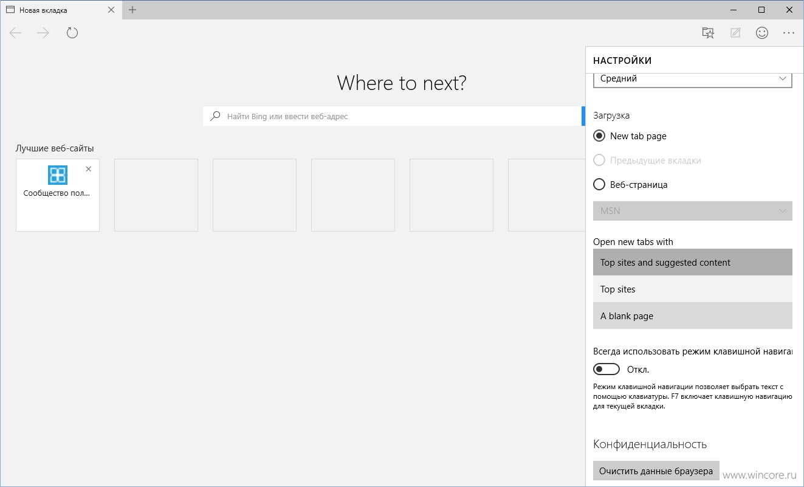Remove the Сообщество пол... top site tile
The image size is (804, 487).
[x=89, y=169]
